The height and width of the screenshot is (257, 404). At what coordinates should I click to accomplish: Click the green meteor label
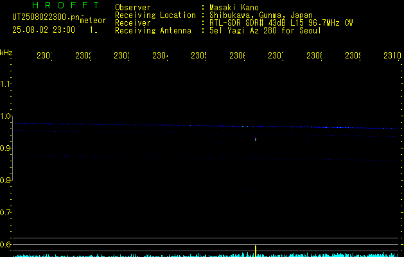tap(93, 21)
